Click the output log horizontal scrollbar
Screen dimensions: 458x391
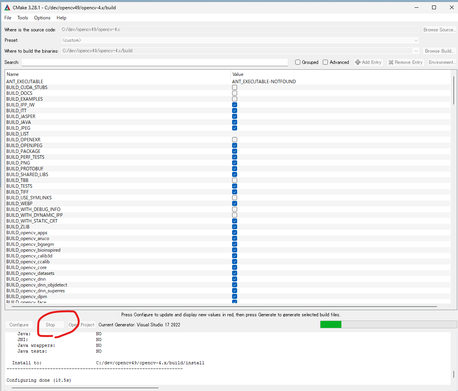point(85,388)
